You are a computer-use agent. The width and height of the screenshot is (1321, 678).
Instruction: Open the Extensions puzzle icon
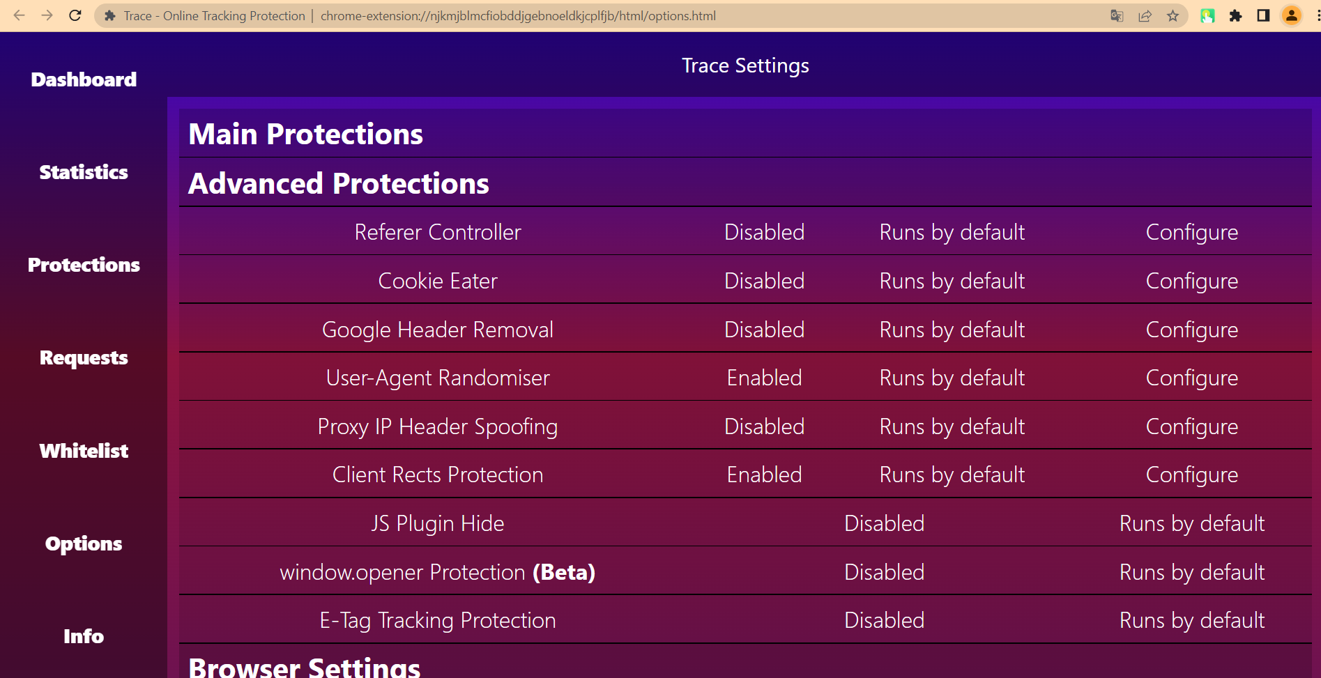pyautogui.click(x=1235, y=15)
